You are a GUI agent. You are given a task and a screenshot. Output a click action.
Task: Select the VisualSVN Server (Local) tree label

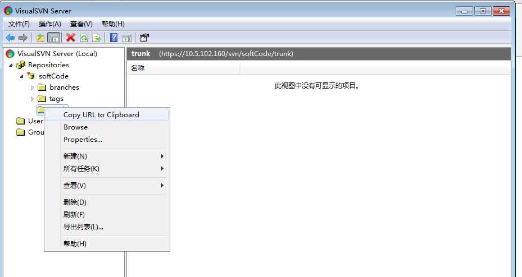tap(57, 54)
